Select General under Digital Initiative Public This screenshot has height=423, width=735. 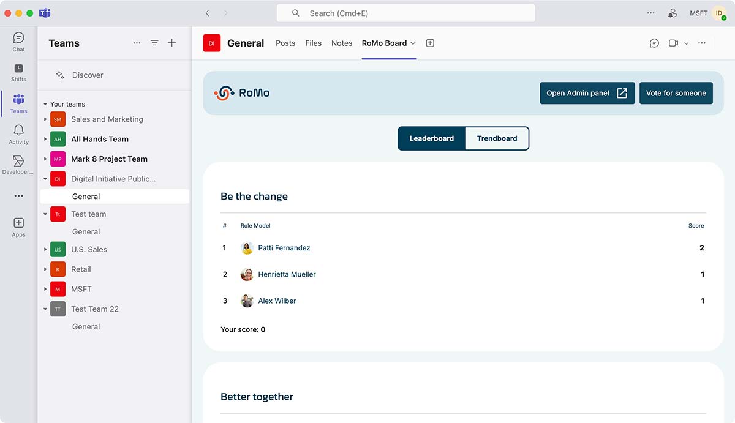pos(115,197)
